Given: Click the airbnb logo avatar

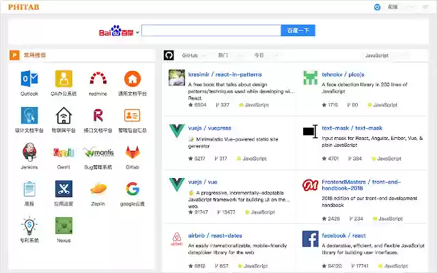Looking at the screenshot, I should [x=177, y=239].
